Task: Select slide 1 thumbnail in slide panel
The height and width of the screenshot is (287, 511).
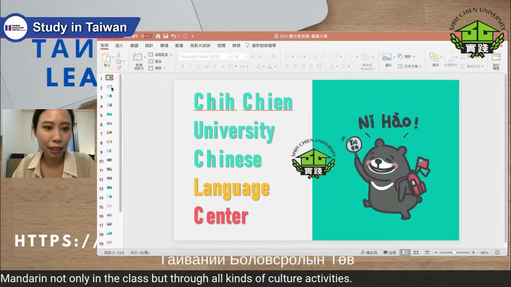Action: point(109,78)
